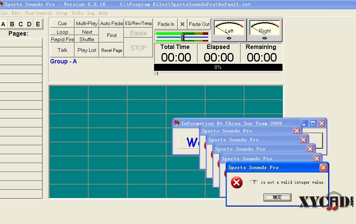Viewport: 356px width, 224px height.
Task: Click the red error icon in dialog
Action: coord(236,182)
